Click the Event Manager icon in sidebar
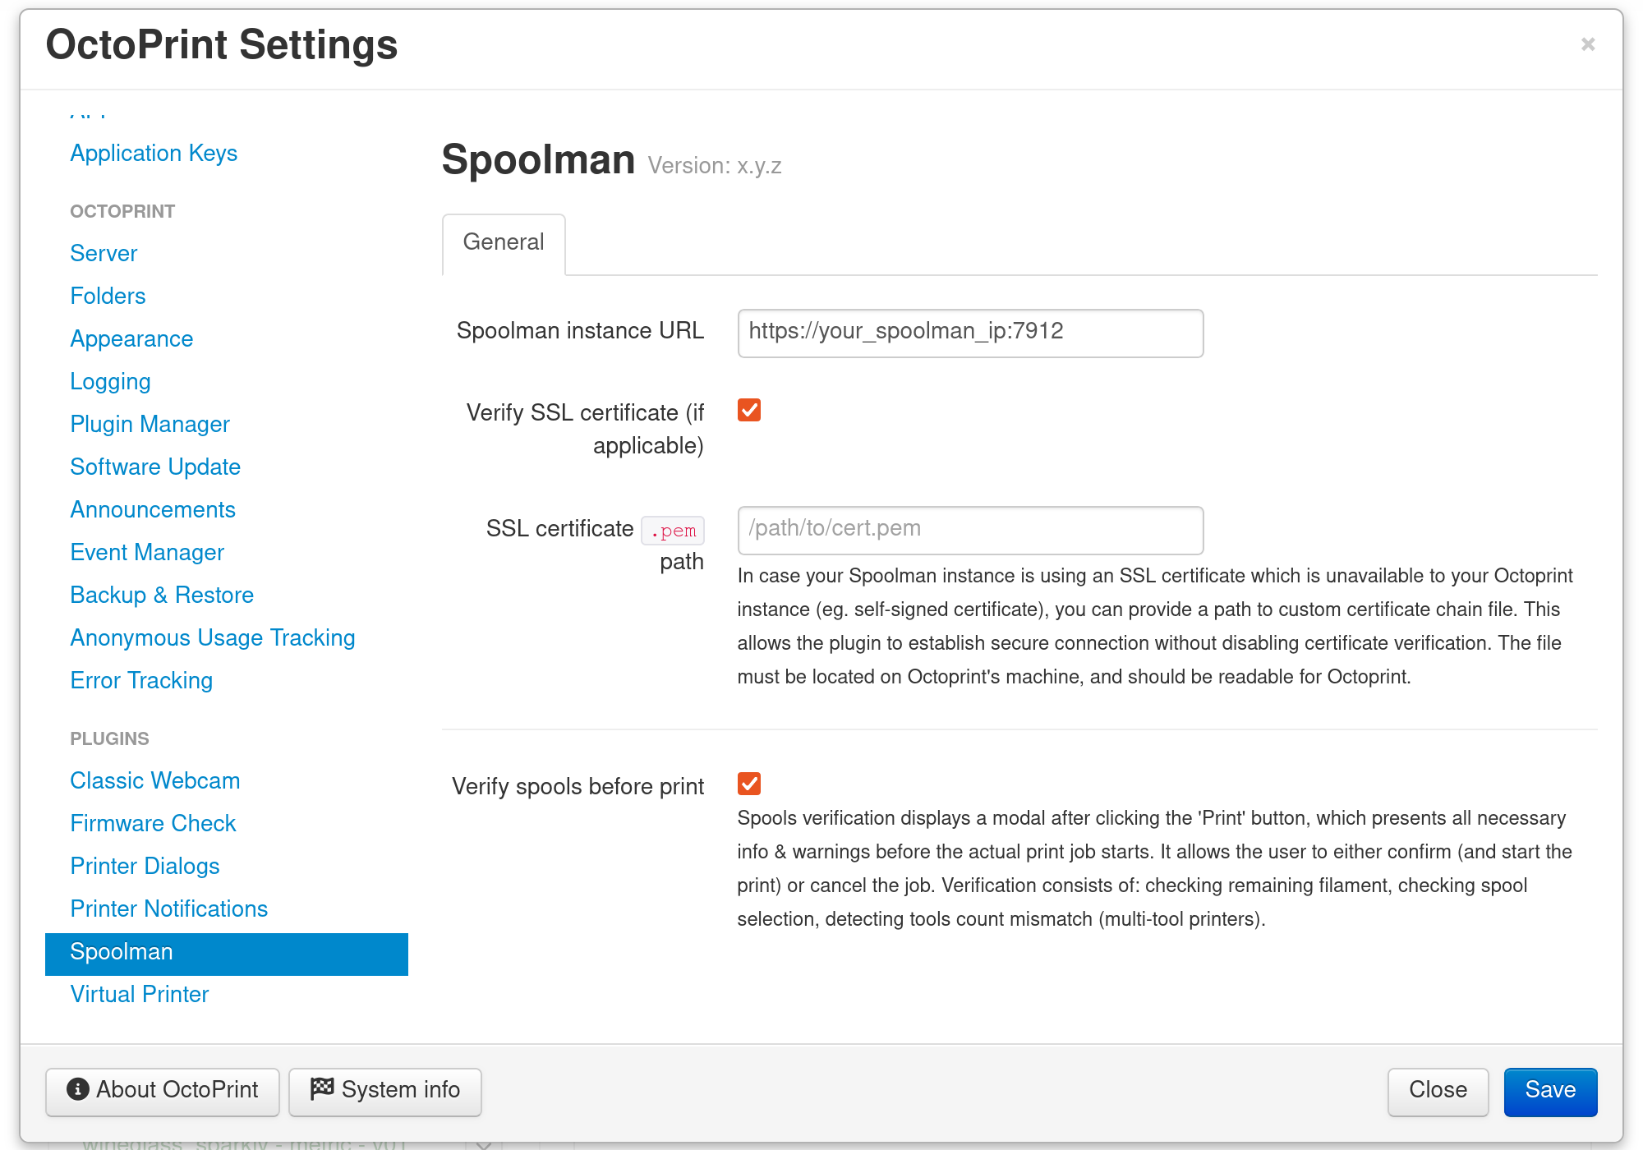 coord(149,552)
